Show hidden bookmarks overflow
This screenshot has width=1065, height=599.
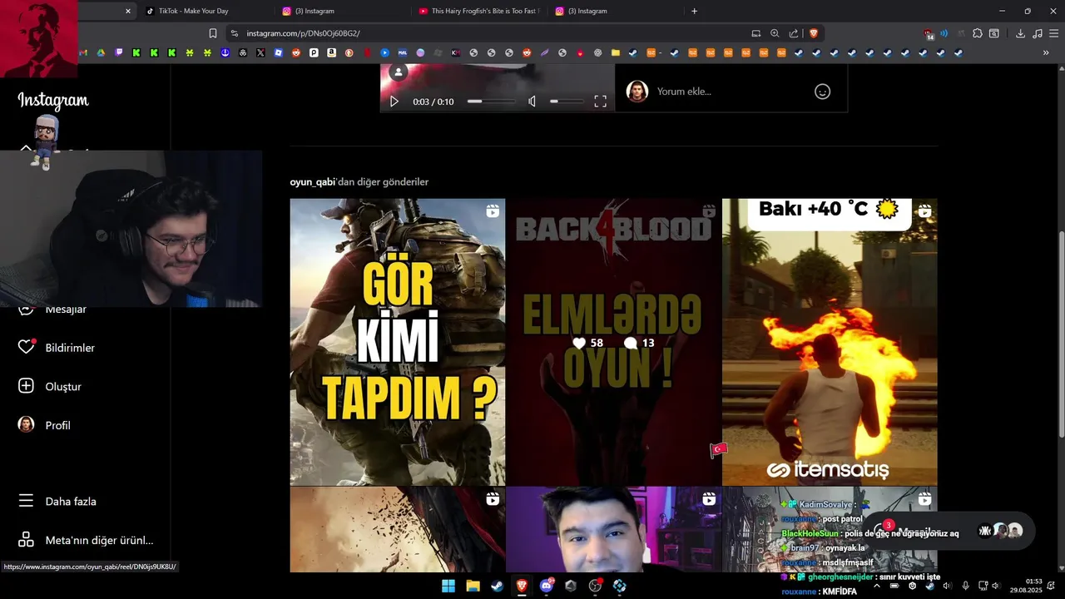(1046, 52)
